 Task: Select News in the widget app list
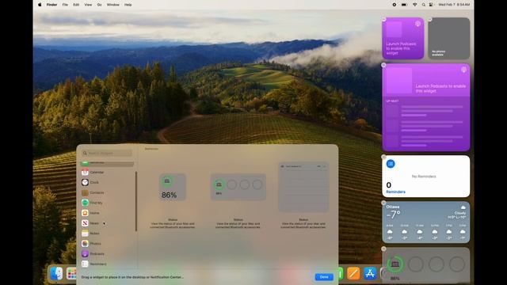pyautogui.click(x=107, y=223)
